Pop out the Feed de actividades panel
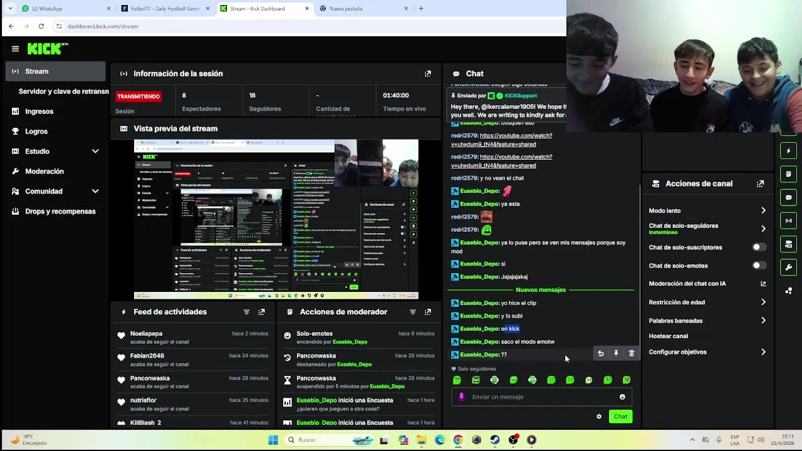 (261, 312)
